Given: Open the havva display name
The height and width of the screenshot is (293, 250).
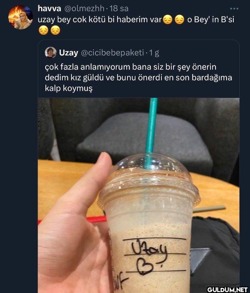Looking at the screenshot, I should [x=49, y=9].
